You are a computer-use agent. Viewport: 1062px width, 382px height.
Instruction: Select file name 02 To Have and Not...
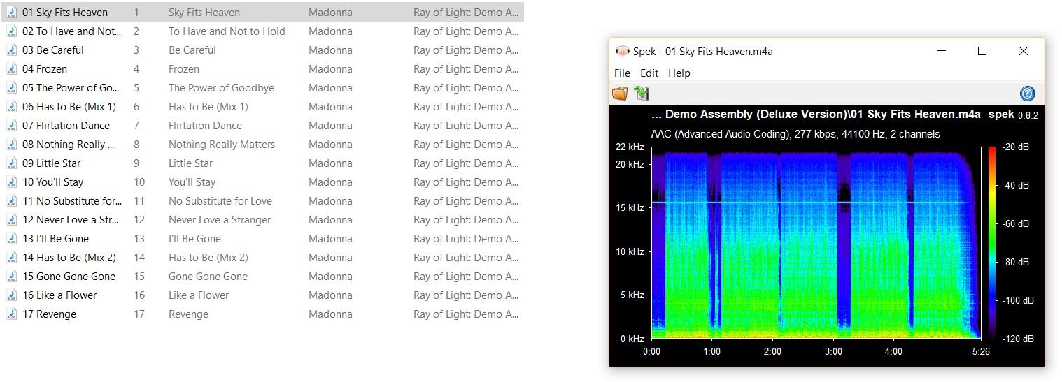tap(72, 31)
